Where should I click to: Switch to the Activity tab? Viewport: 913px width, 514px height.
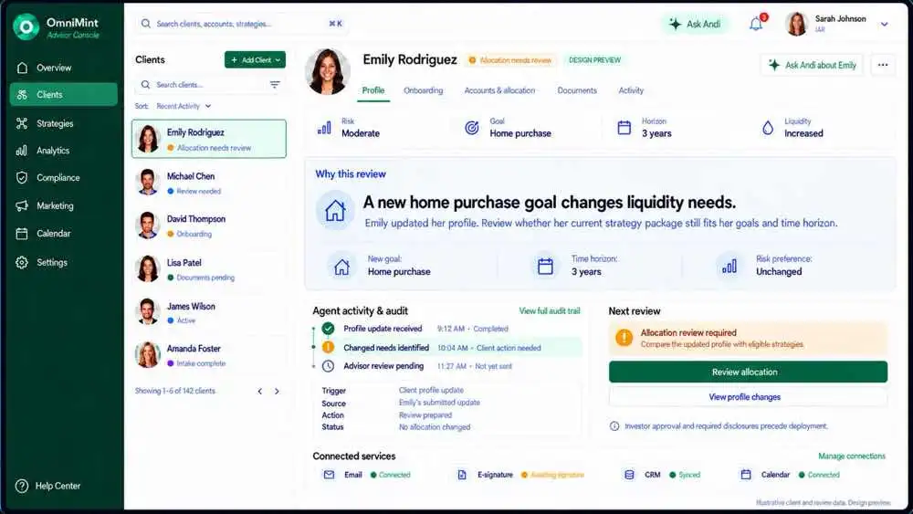tap(631, 90)
